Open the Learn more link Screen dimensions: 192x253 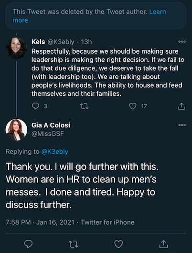tap(89, 16)
